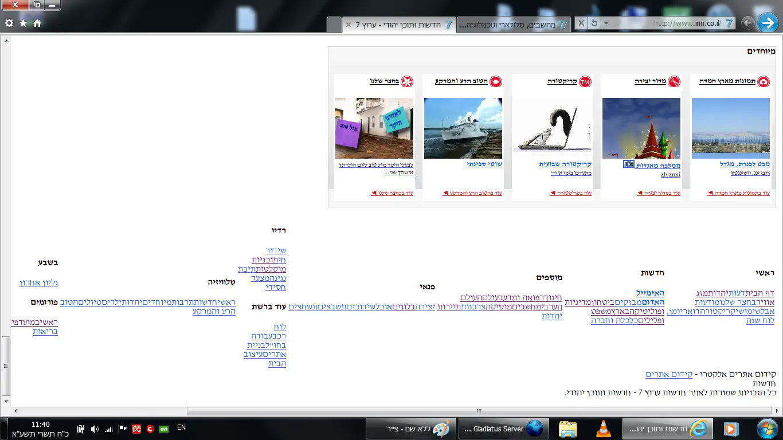The width and height of the screenshot is (783, 440).
Task: Open Favorites with the star icon
Action: click(x=23, y=23)
